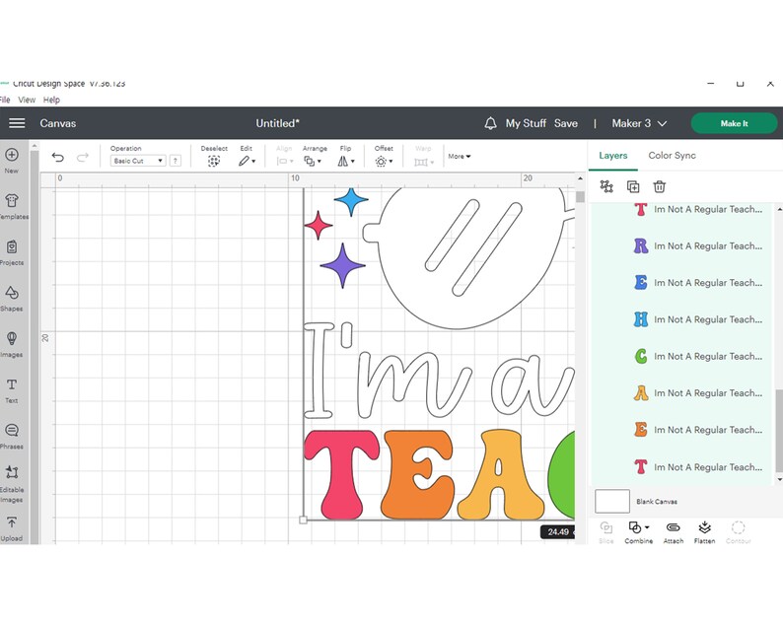Click the selection resize handle on canvas
Image resolution: width=783 pixels, height=626 pixels.
(303, 520)
